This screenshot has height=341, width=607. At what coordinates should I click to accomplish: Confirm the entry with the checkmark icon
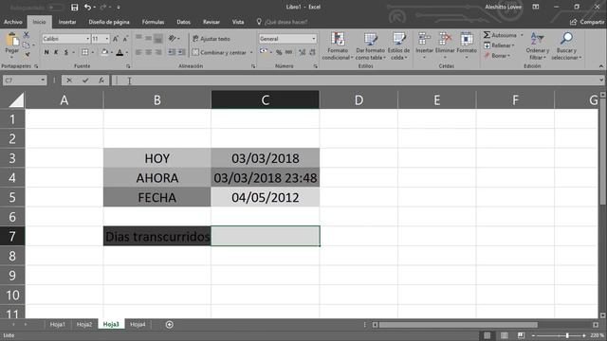(85, 81)
